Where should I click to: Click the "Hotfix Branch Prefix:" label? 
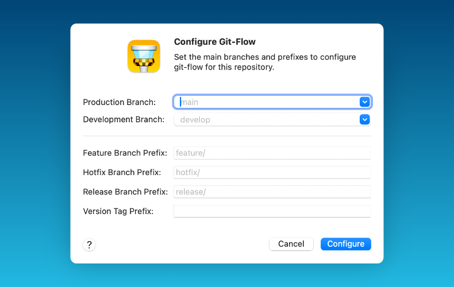(121, 172)
